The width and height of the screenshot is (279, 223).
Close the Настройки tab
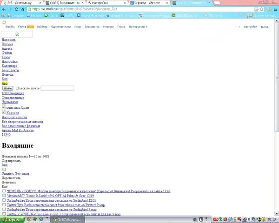point(125,3)
